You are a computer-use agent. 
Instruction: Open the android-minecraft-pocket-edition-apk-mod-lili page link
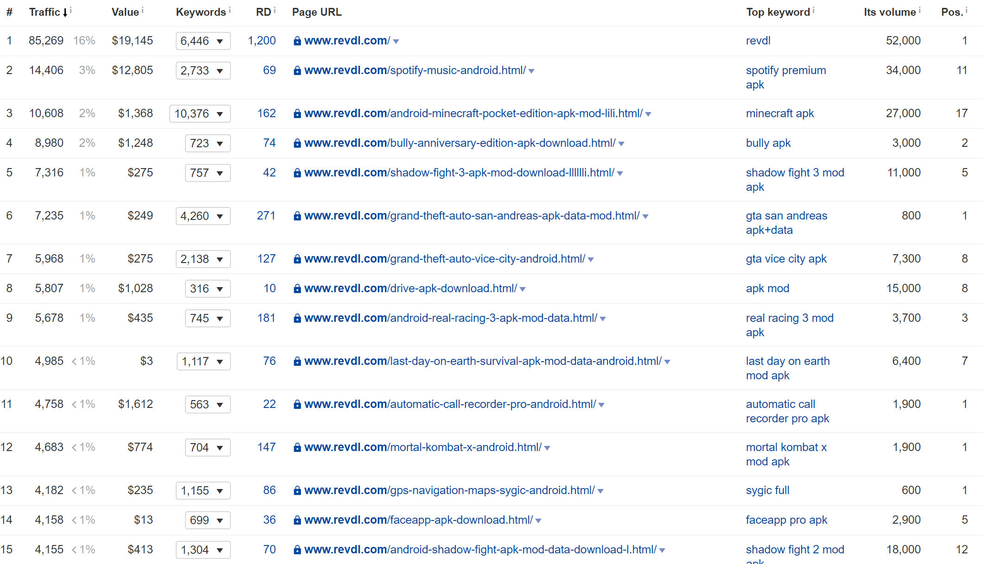473,113
